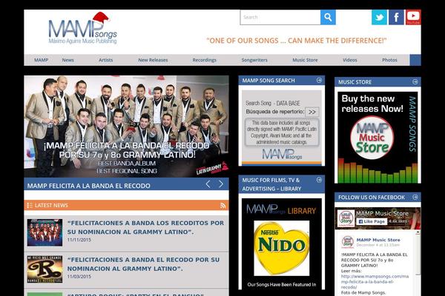This screenshot has width=445, height=296.
Task: Click Banda El Recodo Grammy slideshow image
Action: pos(126,127)
